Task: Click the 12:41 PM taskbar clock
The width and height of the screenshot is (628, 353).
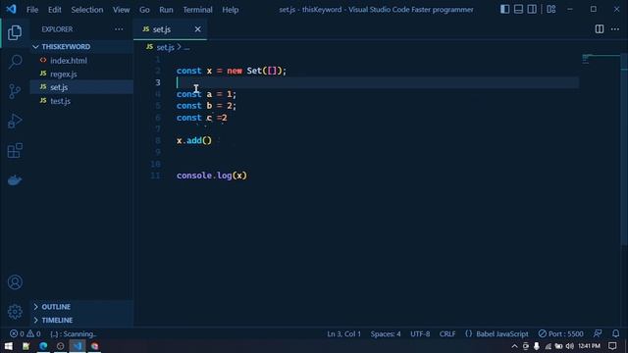Action: pyautogui.click(x=589, y=346)
